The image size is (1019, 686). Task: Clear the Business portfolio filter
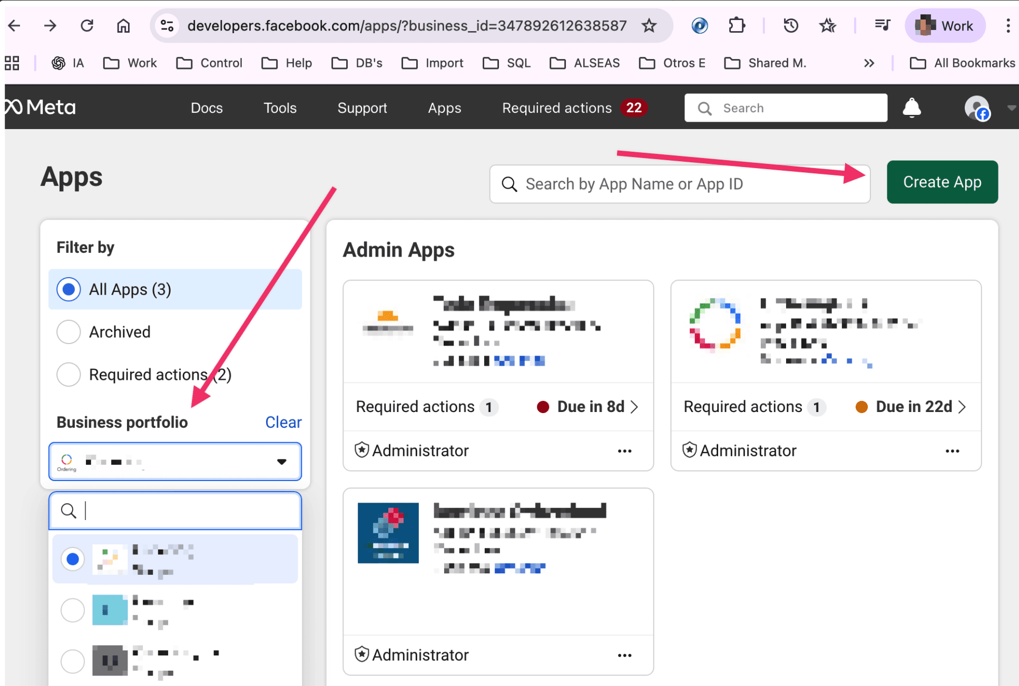tap(283, 423)
